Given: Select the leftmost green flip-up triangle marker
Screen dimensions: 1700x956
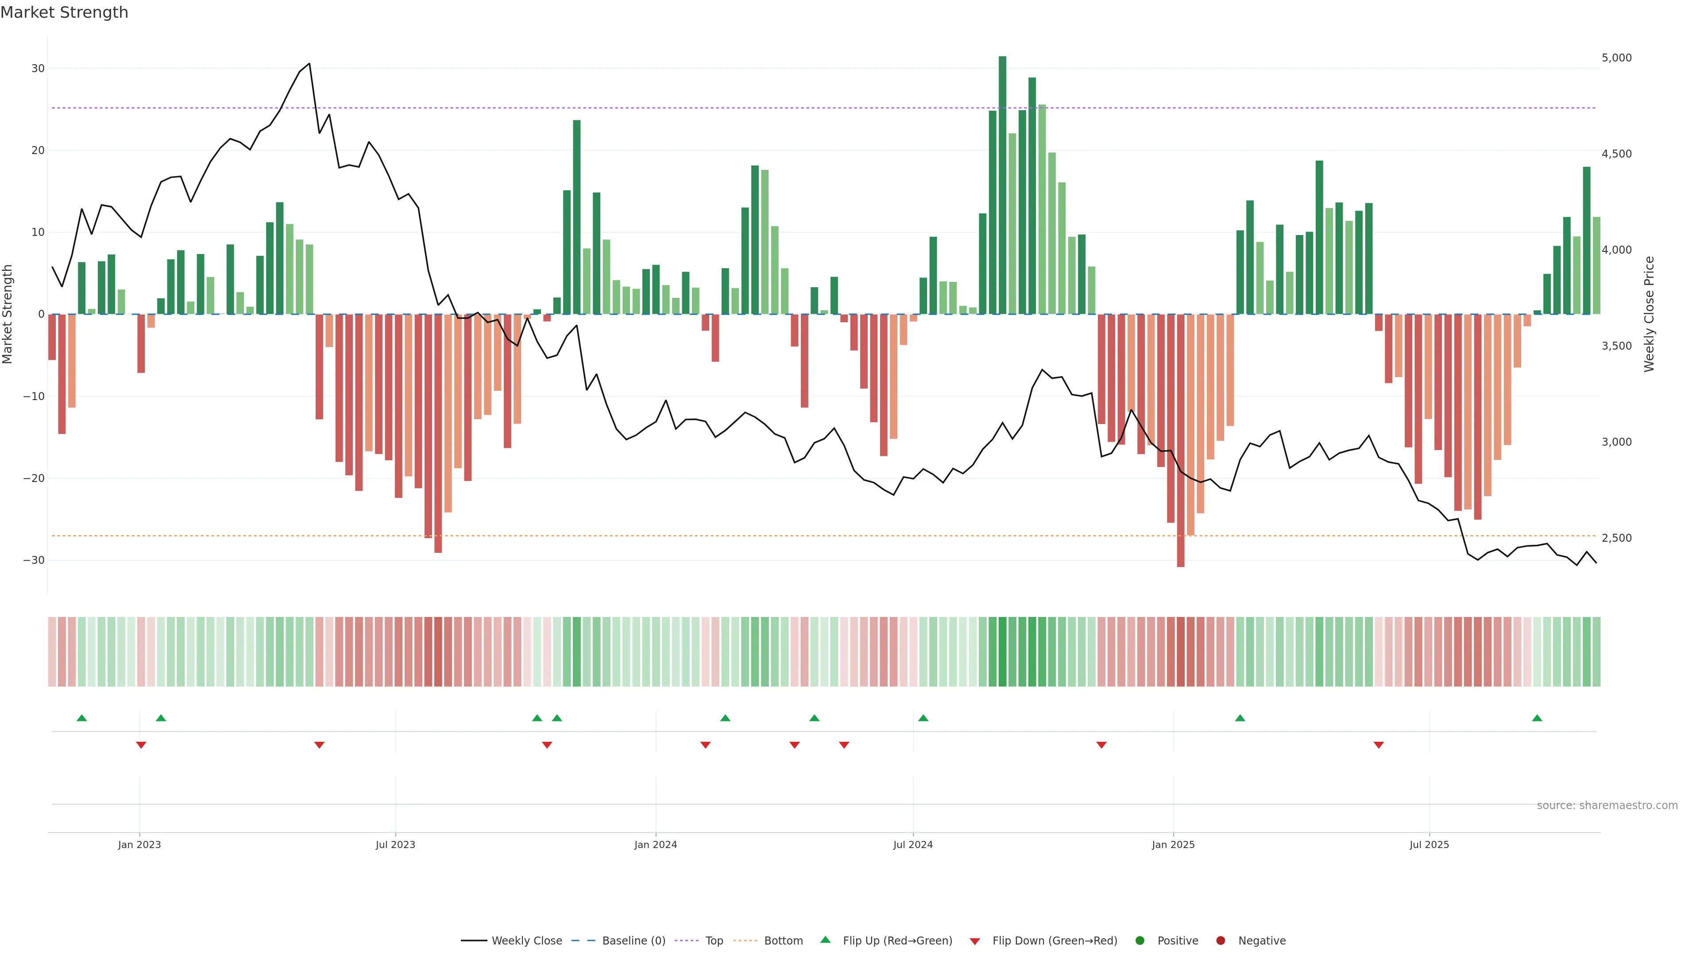Looking at the screenshot, I should pyautogui.click(x=82, y=718).
